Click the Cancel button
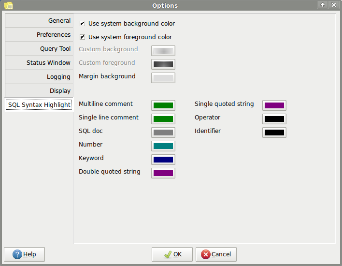The image size is (342, 266). tap(216, 254)
